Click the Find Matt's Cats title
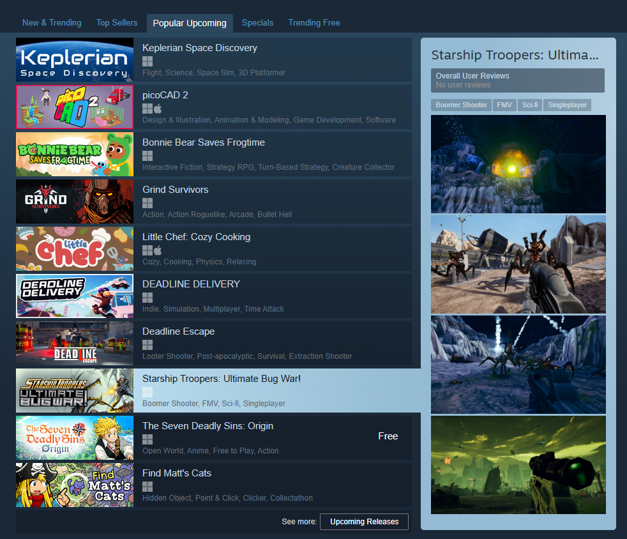The height and width of the screenshot is (539, 627). click(177, 473)
